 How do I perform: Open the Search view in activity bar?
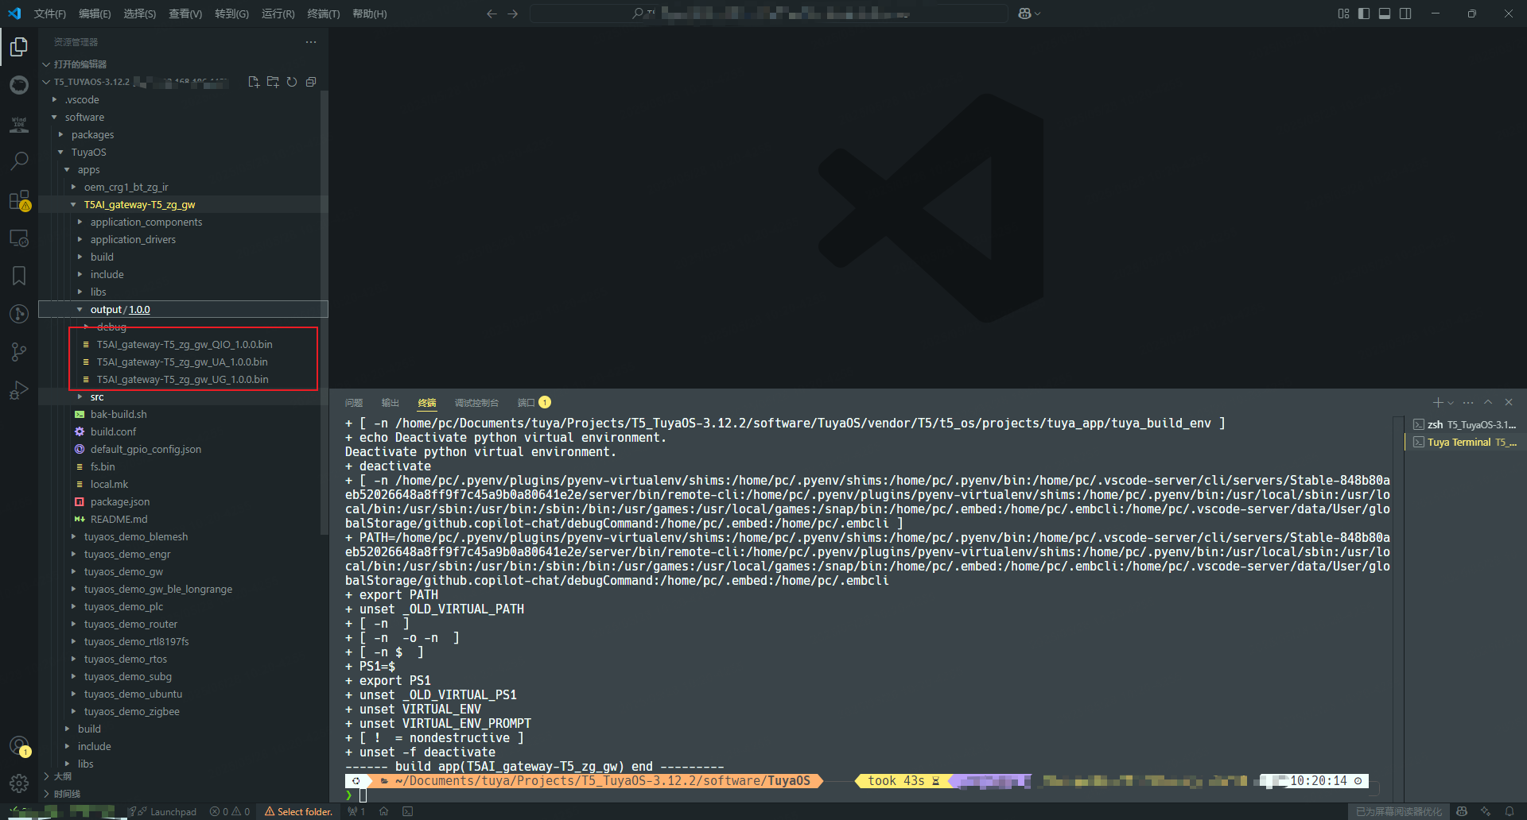pos(19,161)
